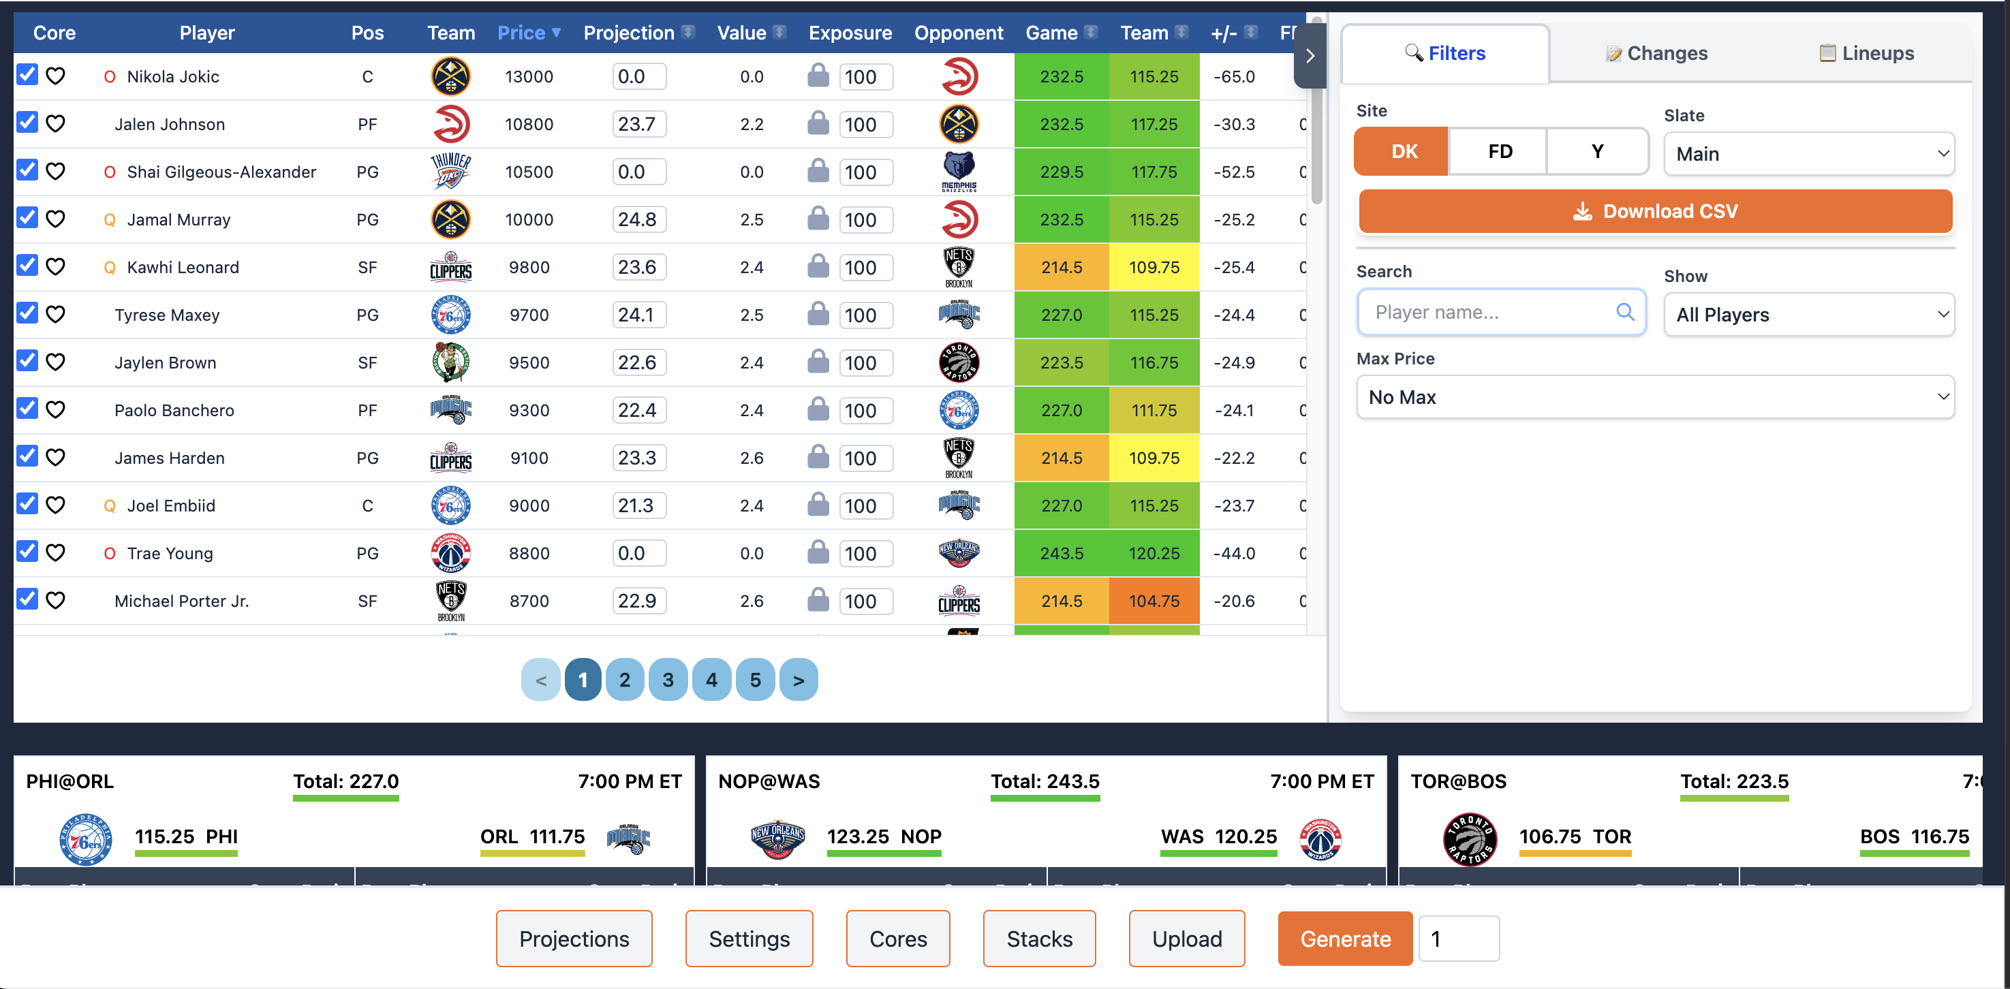Click heart icon next to Kawhi Leonard
The height and width of the screenshot is (989, 2010).
[55, 267]
